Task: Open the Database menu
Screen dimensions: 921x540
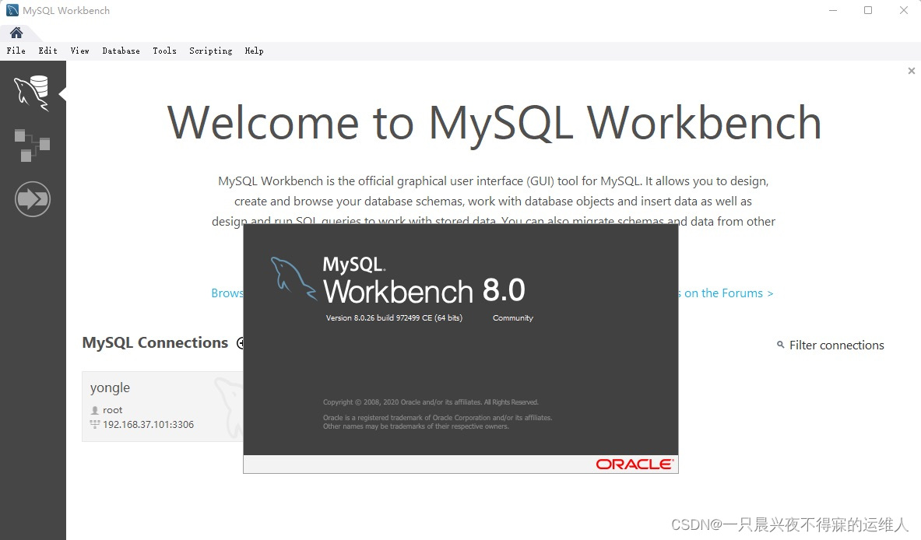Action: pos(121,51)
